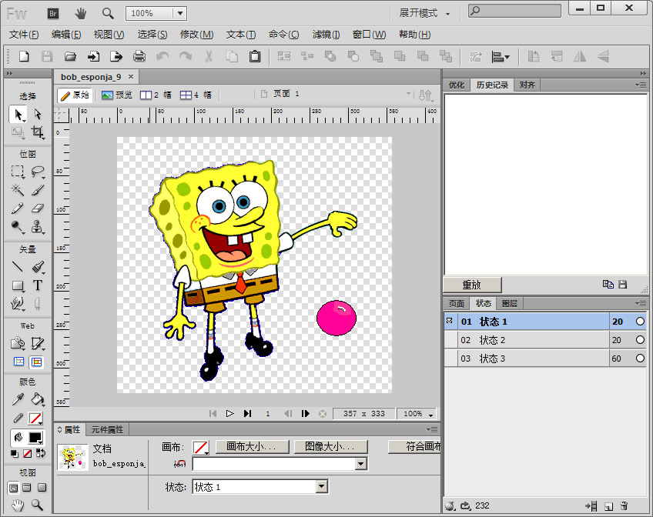The height and width of the screenshot is (517, 653).
Task: Switch to 预览 view button
Action: (116, 95)
